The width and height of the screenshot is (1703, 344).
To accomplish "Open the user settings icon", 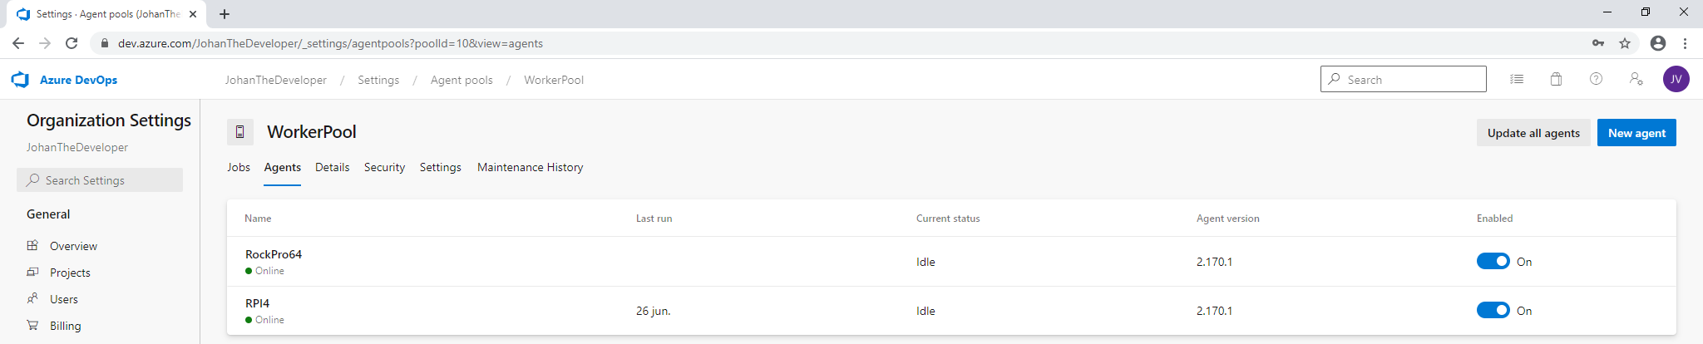I will pos(1636,79).
